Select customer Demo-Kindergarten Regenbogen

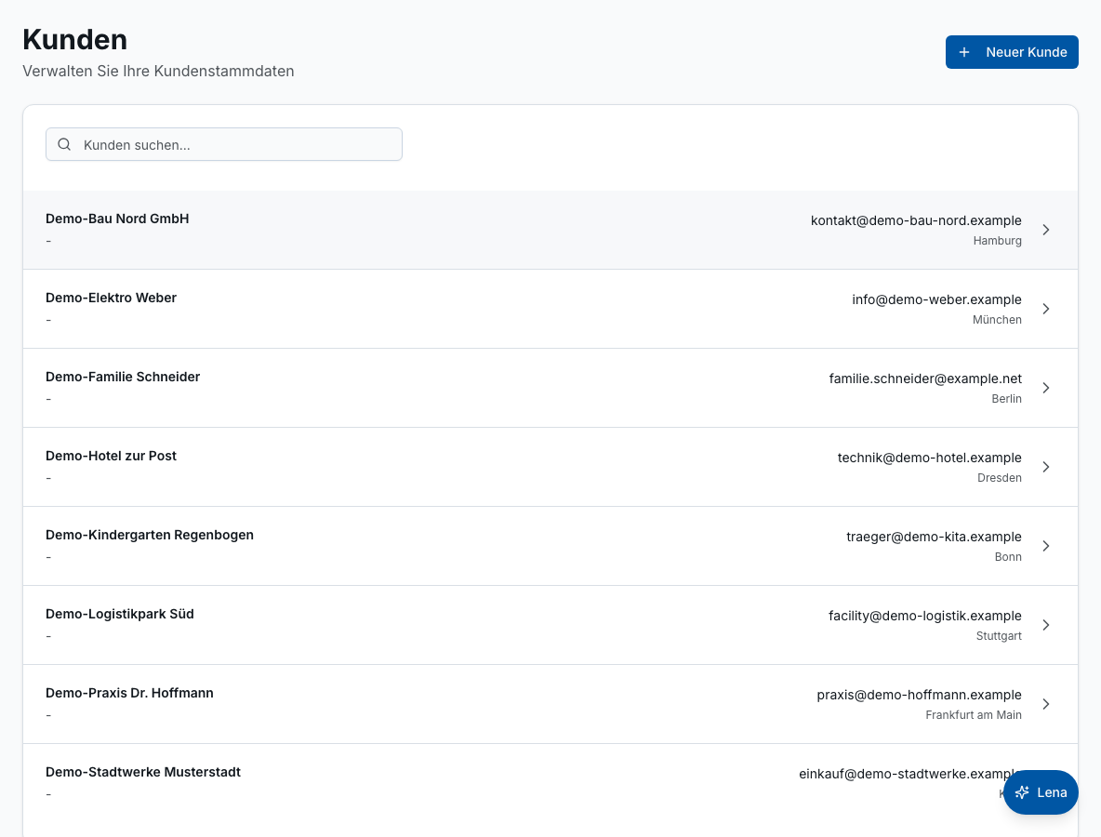coord(550,546)
